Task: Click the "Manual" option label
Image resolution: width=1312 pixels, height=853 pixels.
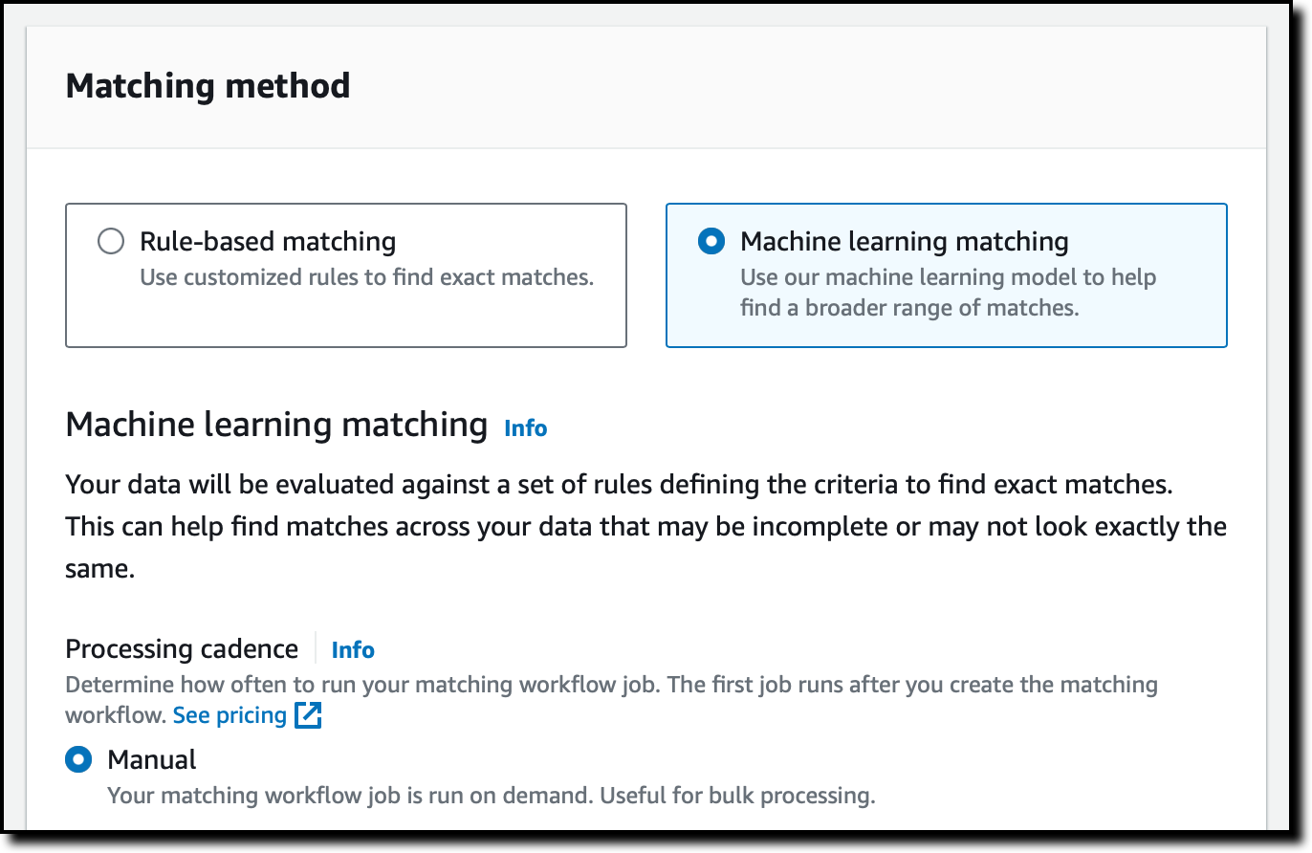Action: [152, 760]
